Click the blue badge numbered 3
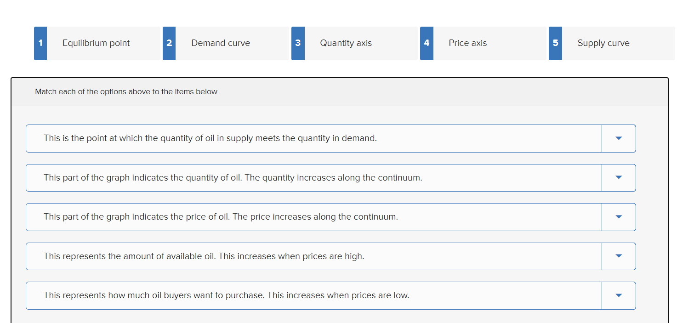 [297, 43]
